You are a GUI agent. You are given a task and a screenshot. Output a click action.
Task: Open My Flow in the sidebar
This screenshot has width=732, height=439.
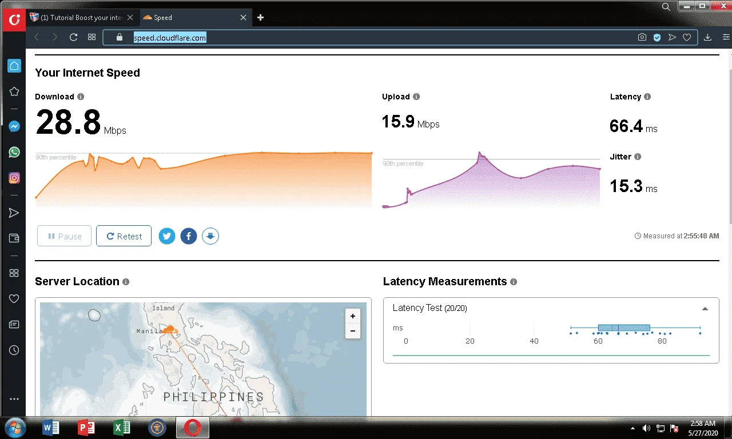[14, 213]
